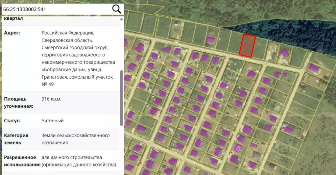Click the empty parcel right of the red parcel

(260, 49)
